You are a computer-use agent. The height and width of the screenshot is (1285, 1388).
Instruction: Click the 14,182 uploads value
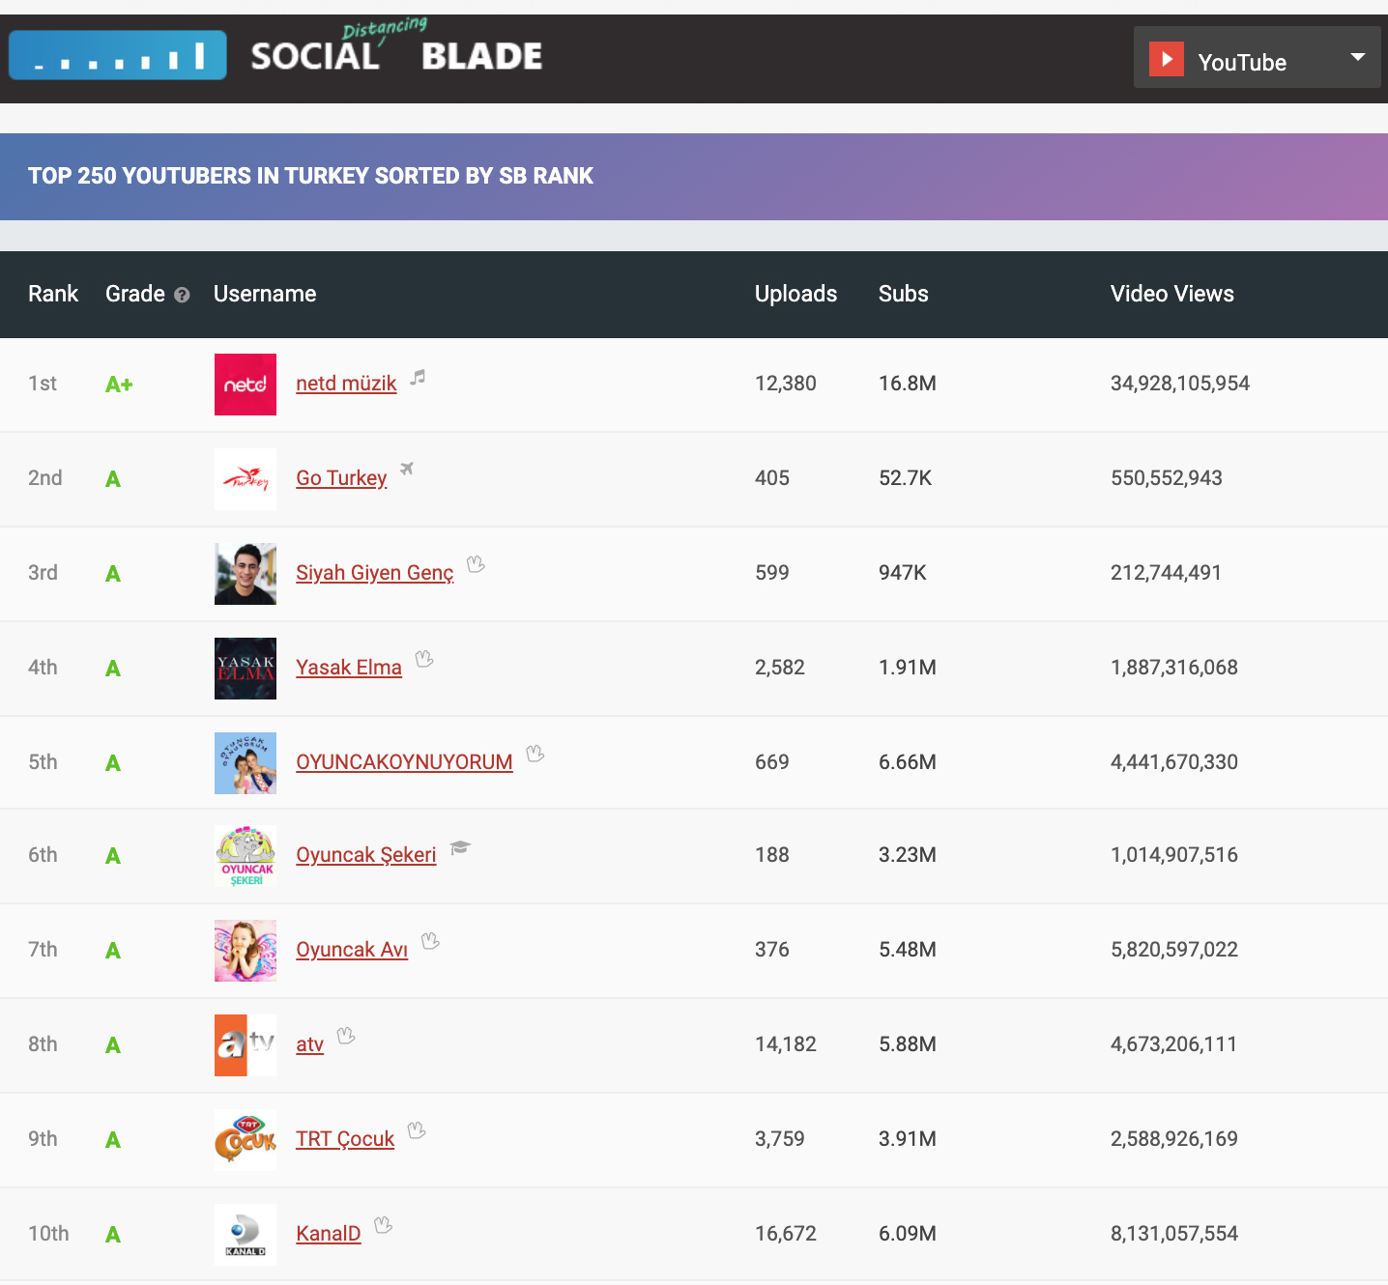[x=785, y=1044]
